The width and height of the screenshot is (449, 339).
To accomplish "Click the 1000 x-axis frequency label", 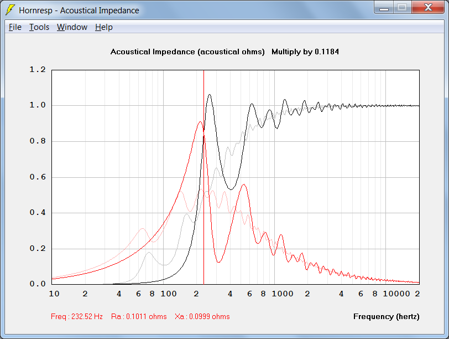I will (x=283, y=294).
